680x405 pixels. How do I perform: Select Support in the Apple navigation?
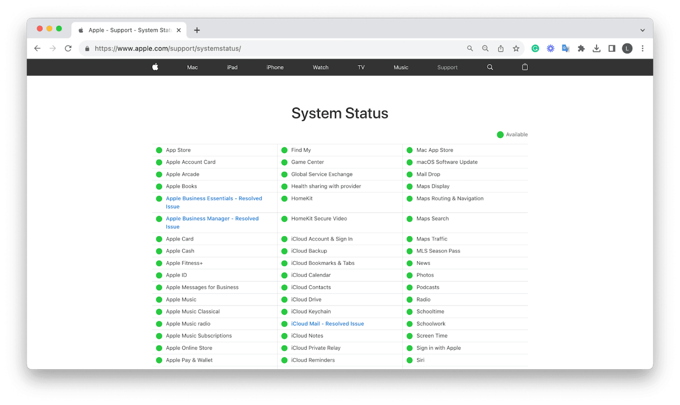point(447,66)
